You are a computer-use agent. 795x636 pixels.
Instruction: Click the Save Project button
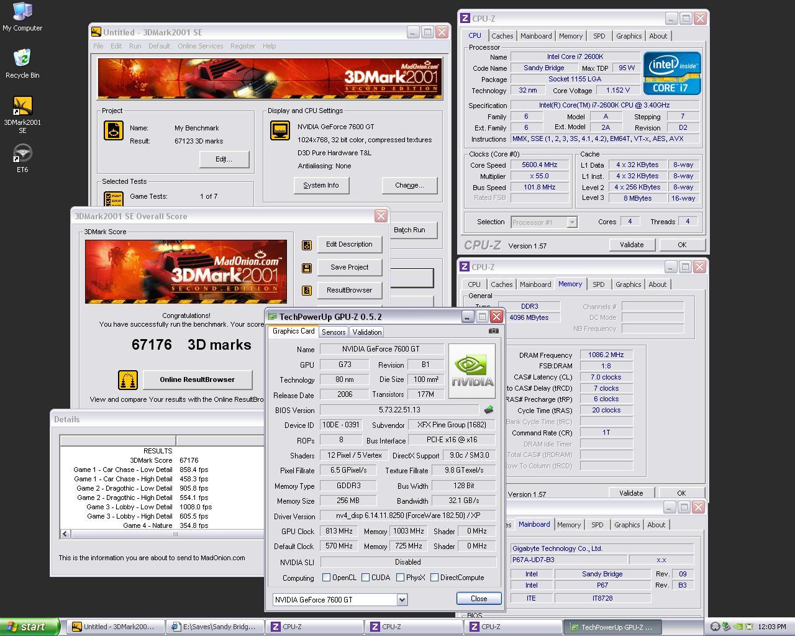click(x=349, y=267)
